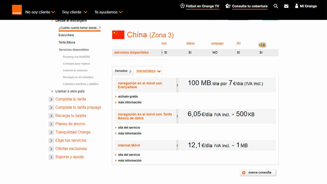Switch to the llamadas tab
327x184 pixels.
pyautogui.click(x=123, y=71)
